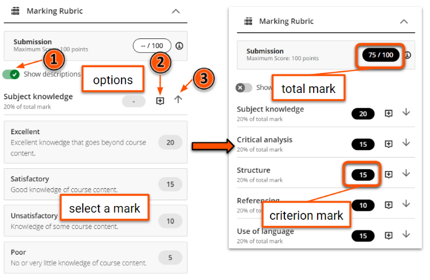Collapse the expanded Subject knowledge criterion using the up arrow
The height and width of the screenshot is (280, 430).
point(178,100)
